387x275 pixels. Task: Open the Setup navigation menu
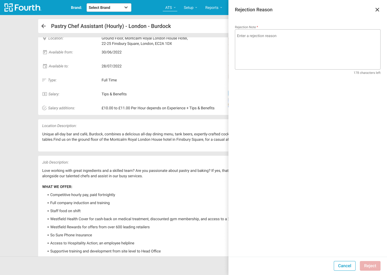(189, 8)
